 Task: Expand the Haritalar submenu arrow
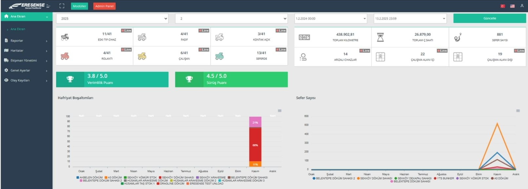point(47,51)
